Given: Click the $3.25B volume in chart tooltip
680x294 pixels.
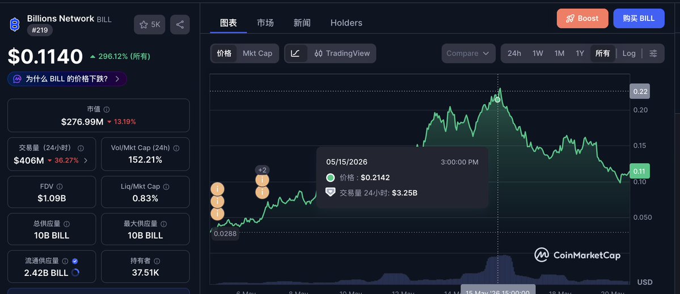Looking at the screenshot, I should click(x=404, y=193).
